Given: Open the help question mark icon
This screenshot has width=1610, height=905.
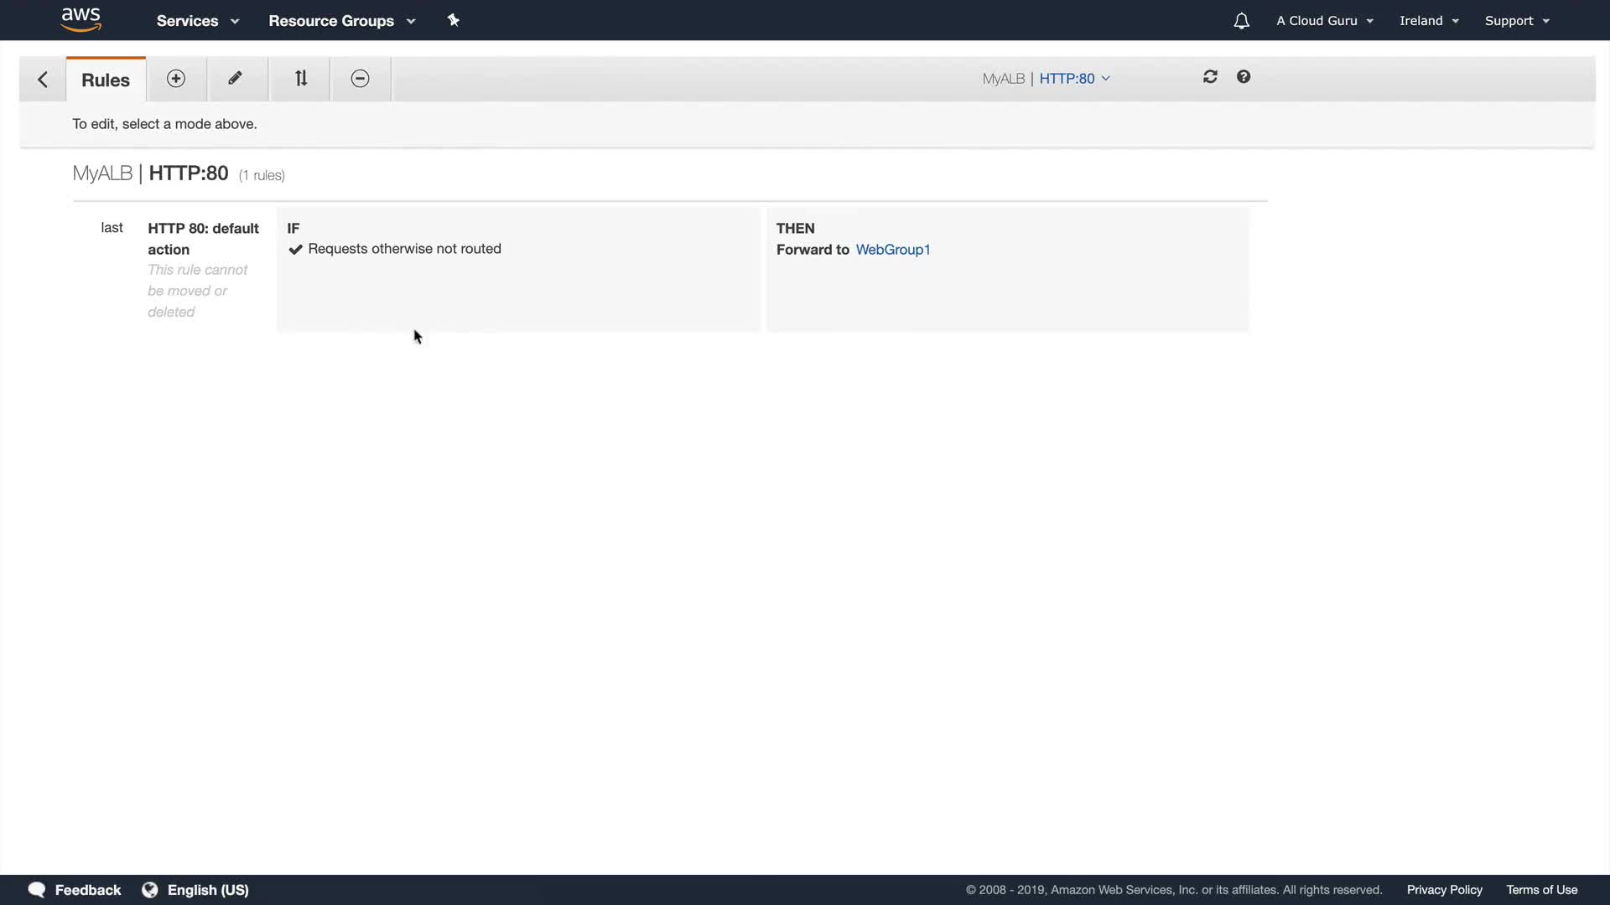Looking at the screenshot, I should (1244, 77).
